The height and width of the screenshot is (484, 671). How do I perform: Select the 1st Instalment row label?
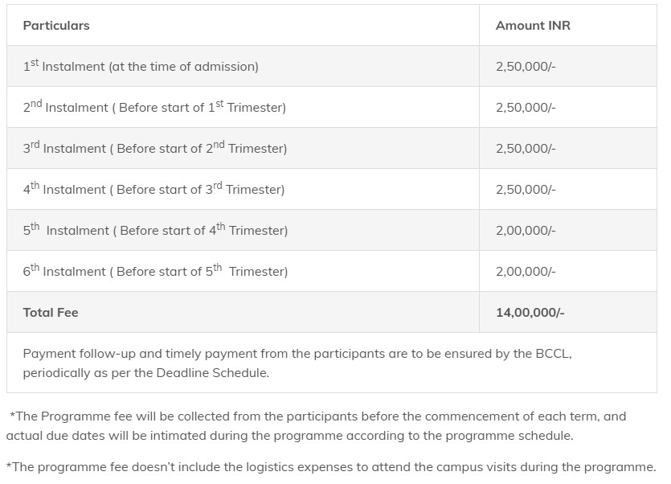pyautogui.click(x=141, y=67)
